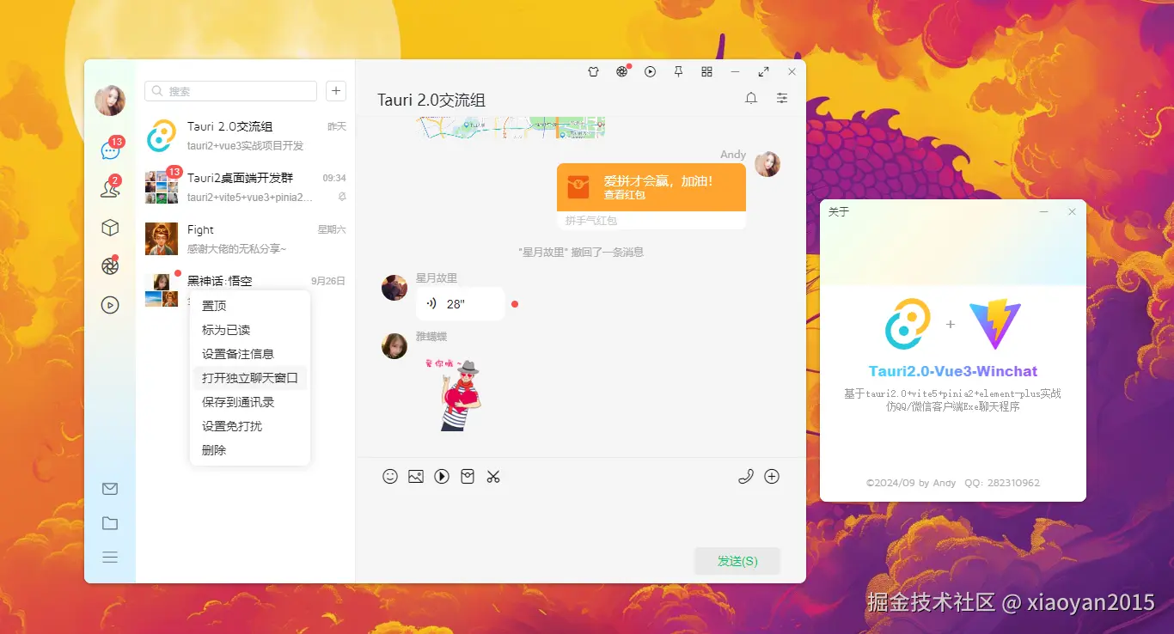The image size is (1174, 634).
Task: Choose 置顶 from context menu
Action: point(214,304)
